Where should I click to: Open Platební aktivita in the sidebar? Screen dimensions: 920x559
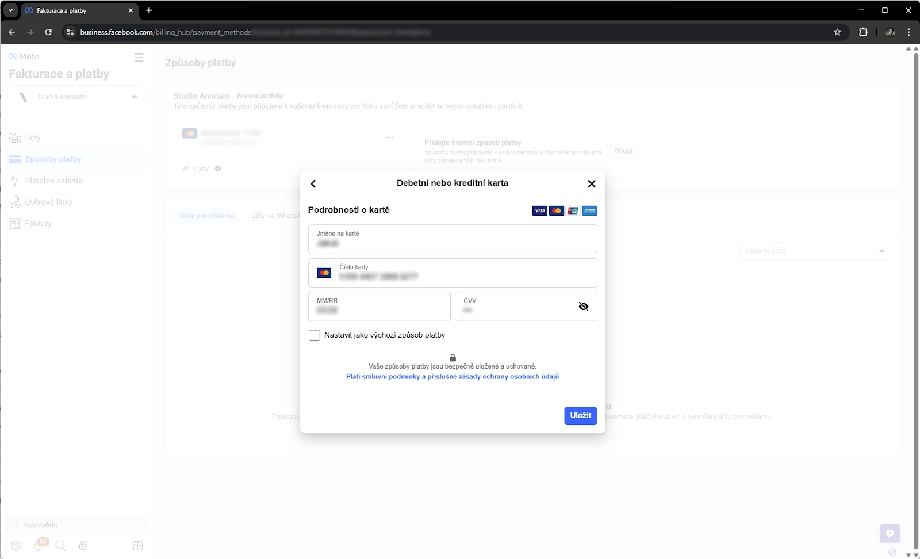(76, 181)
